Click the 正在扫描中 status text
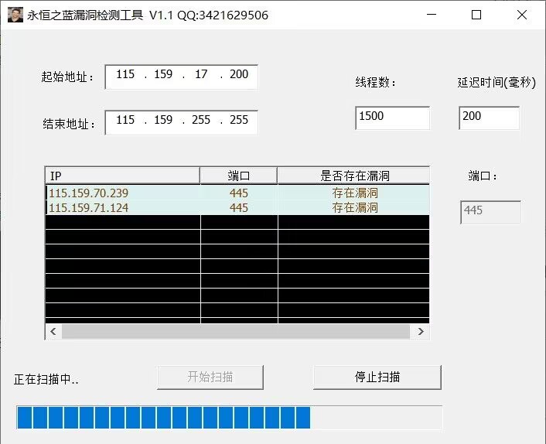546x444 pixels. tap(46, 379)
